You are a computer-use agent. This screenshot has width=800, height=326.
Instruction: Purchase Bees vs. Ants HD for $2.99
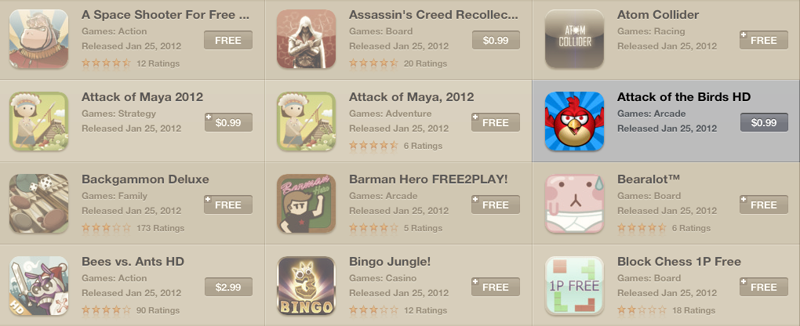pos(228,288)
